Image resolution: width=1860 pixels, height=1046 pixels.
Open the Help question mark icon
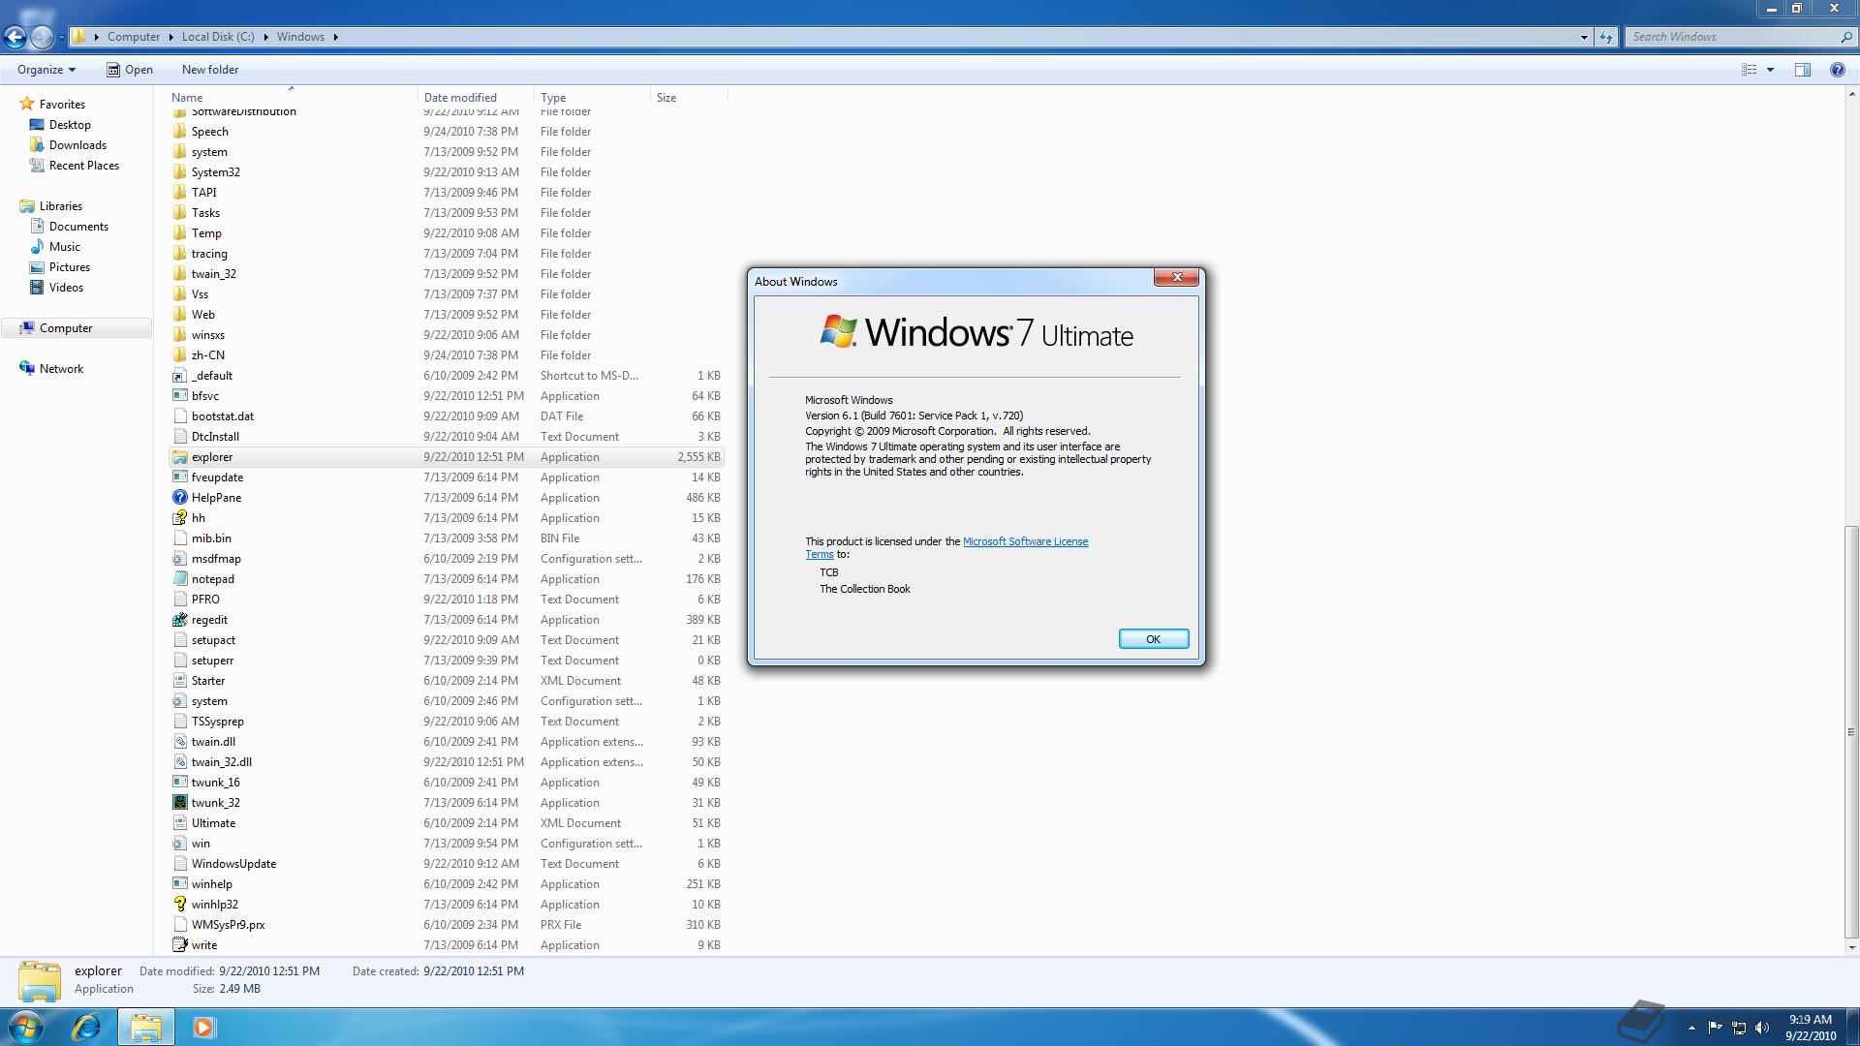coord(1837,70)
